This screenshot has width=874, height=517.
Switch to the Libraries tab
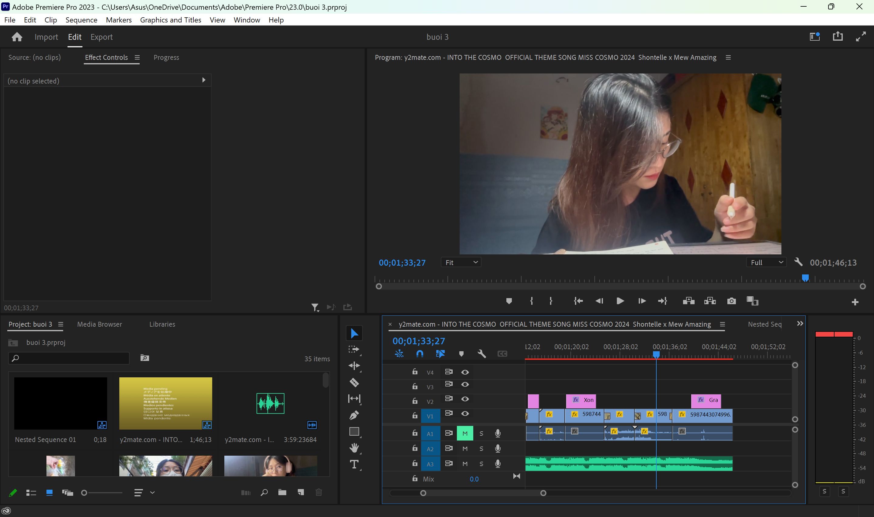pyautogui.click(x=162, y=324)
